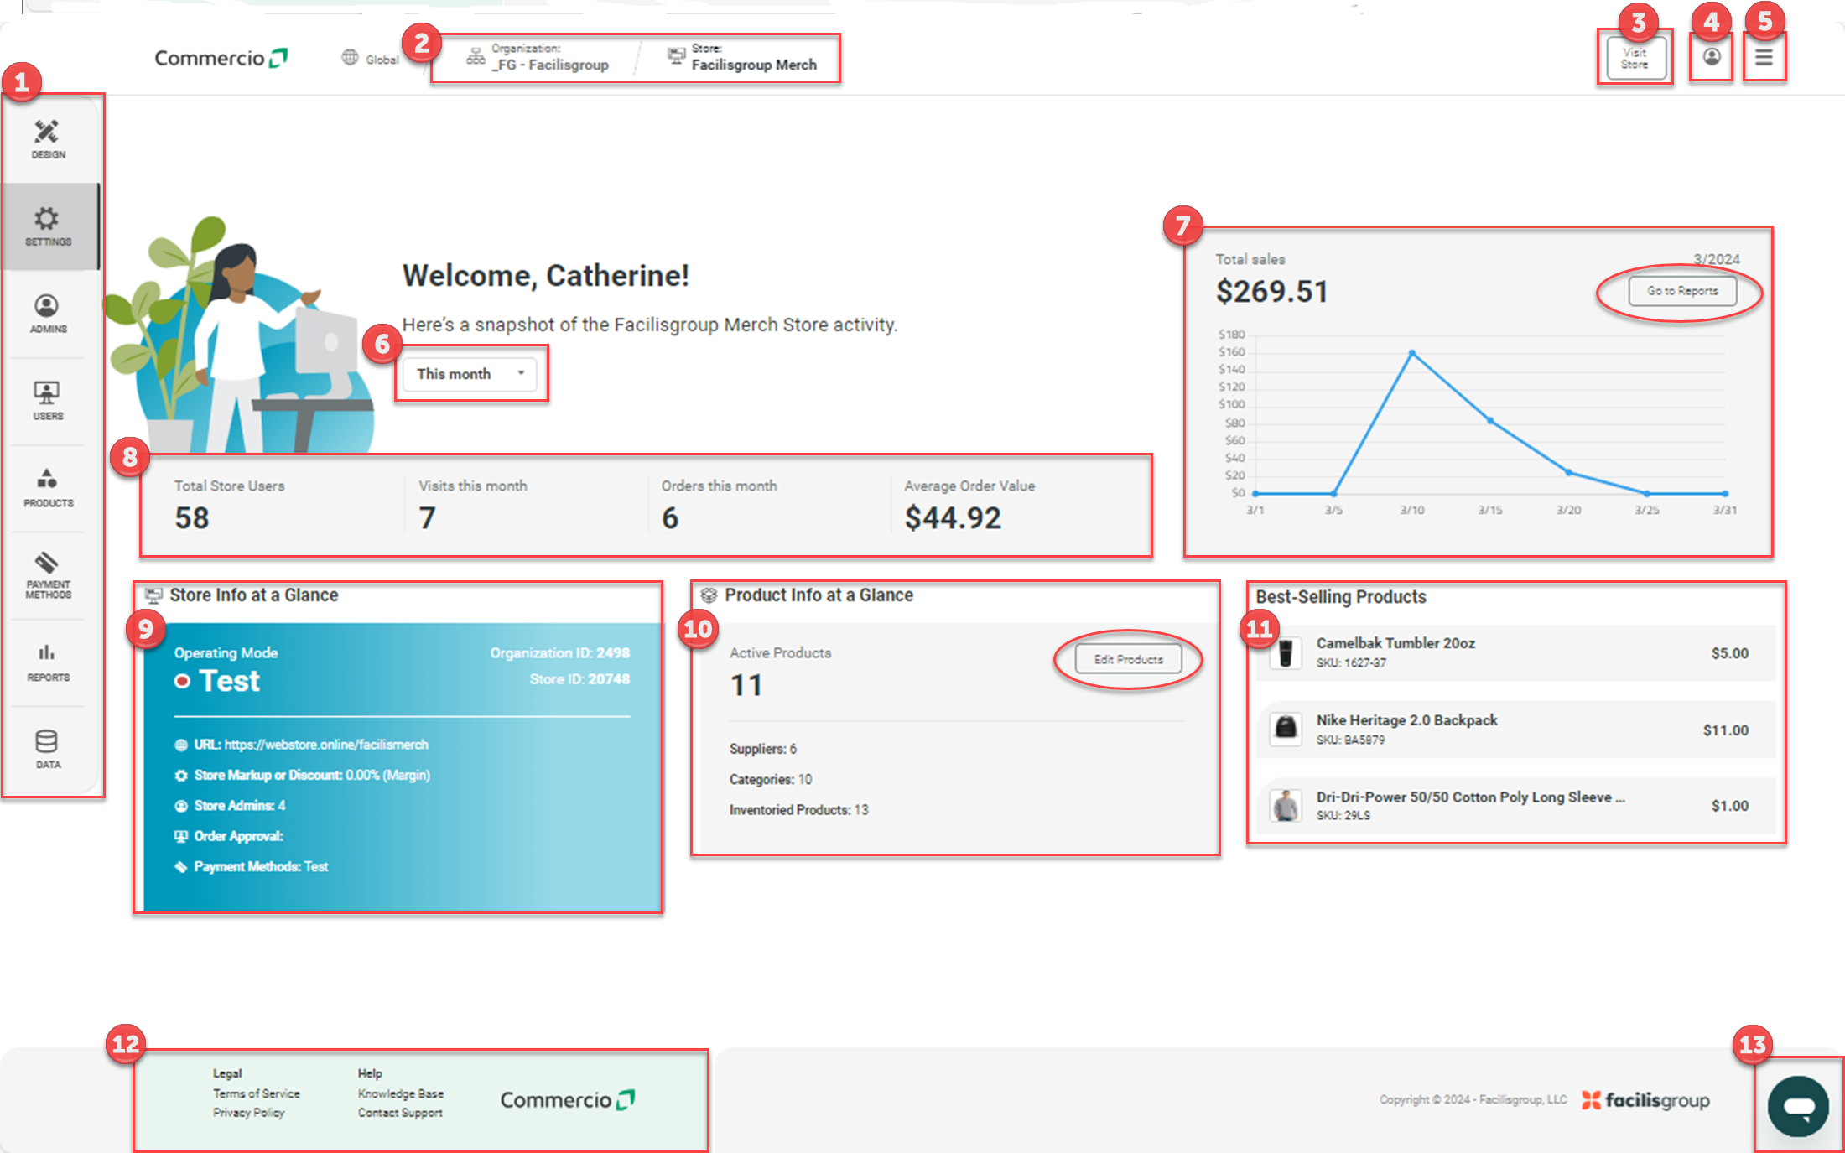
Task: Open the Terms of Service link
Action: pos(256,1093)
